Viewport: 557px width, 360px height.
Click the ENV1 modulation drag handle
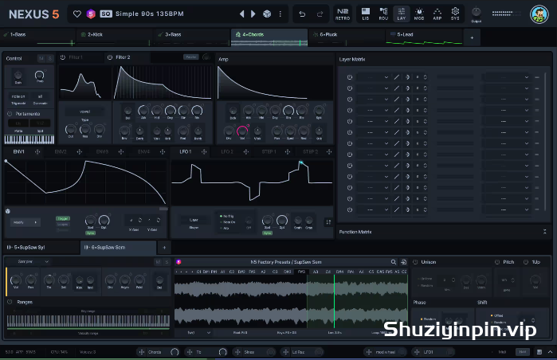(x=37, y=152)
